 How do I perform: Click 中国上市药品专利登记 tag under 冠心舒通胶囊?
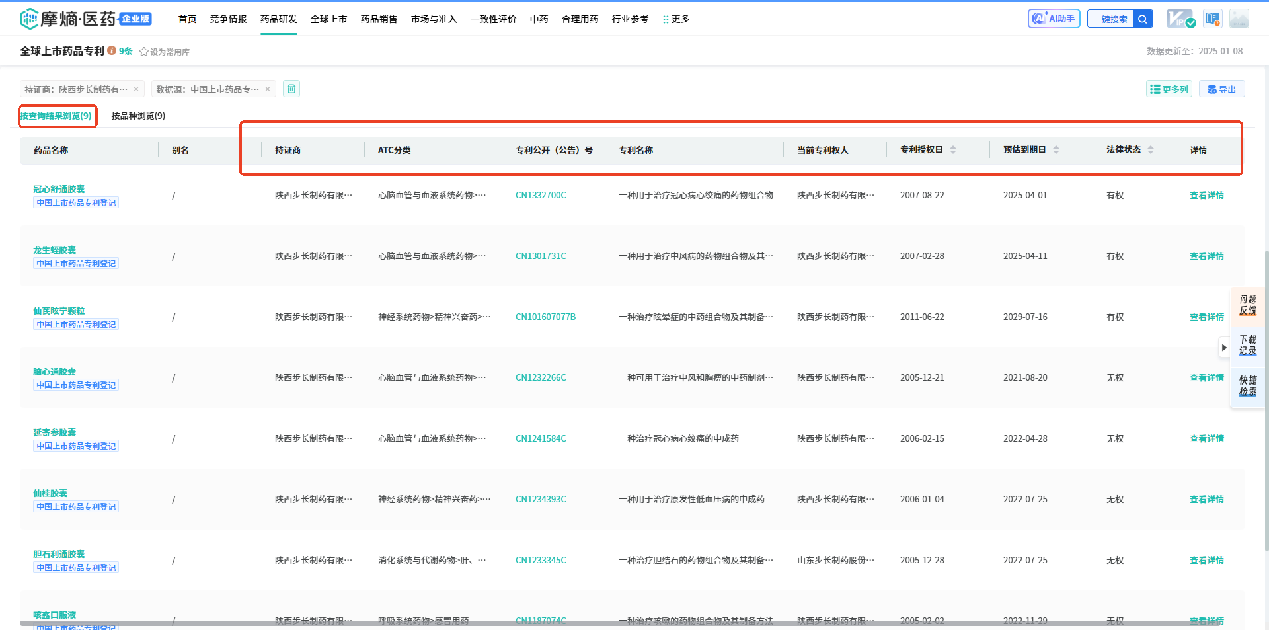76,203
